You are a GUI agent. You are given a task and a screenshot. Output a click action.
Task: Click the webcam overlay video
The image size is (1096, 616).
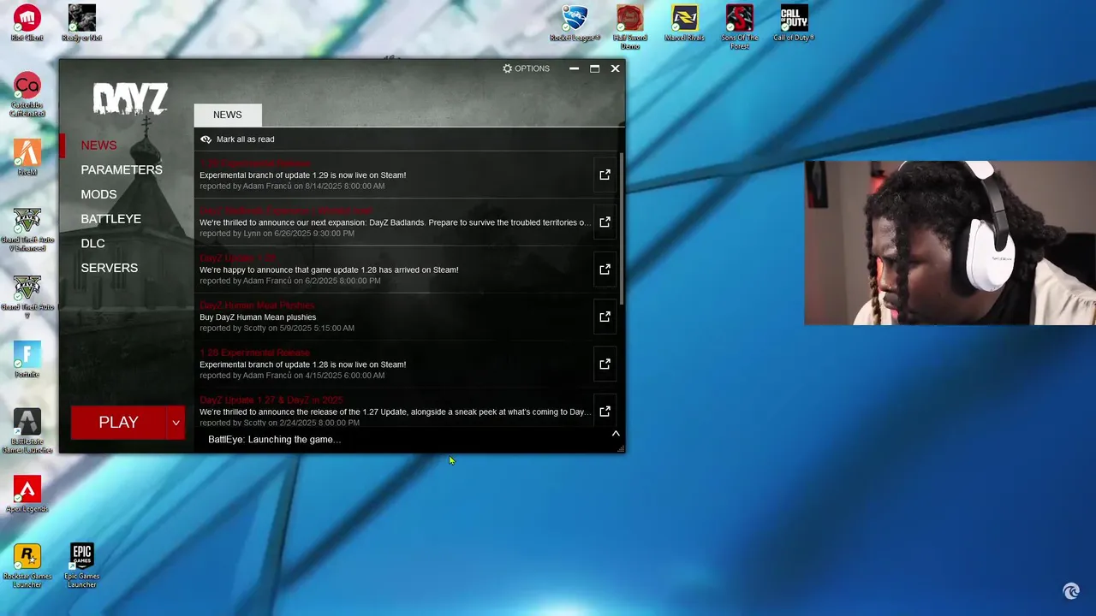[950, 243]
